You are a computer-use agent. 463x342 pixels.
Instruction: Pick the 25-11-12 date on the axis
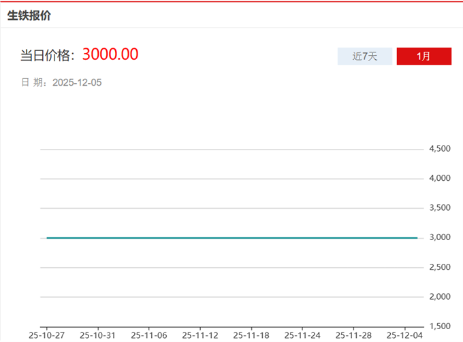pos(200,335)
